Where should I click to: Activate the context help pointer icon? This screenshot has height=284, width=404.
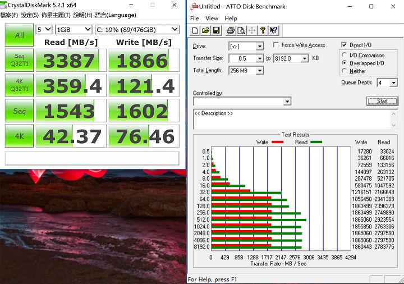coord(274,30)
